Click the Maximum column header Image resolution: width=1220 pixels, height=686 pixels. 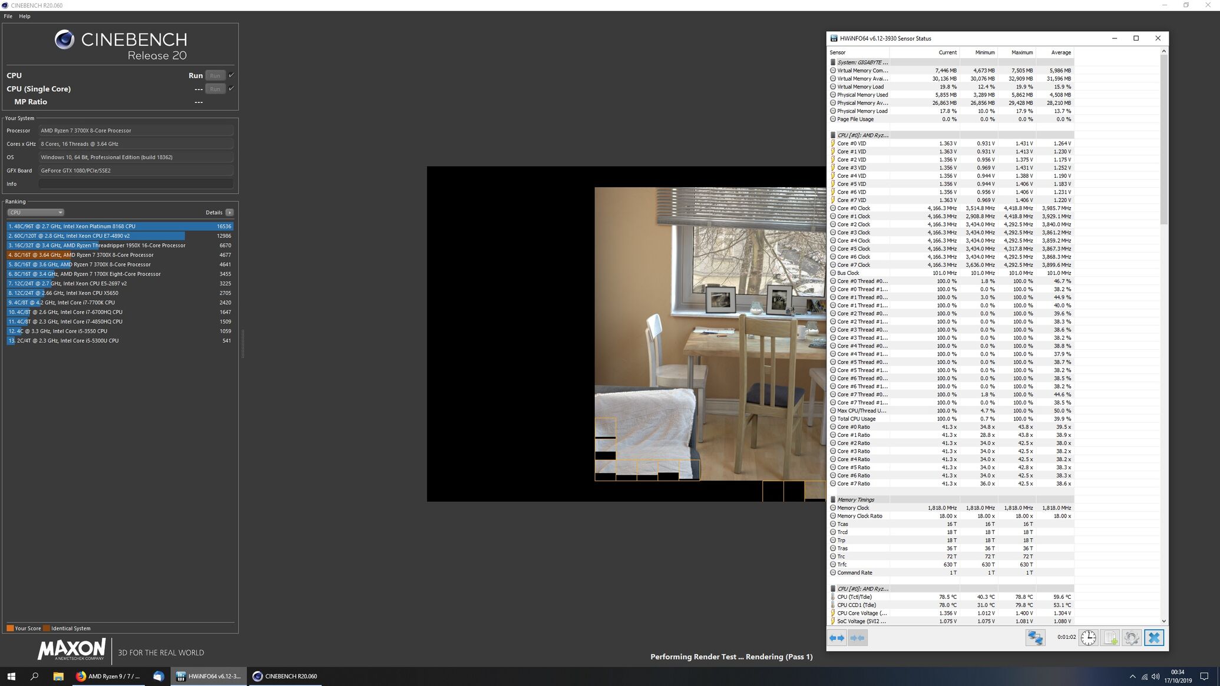pyautogui.click(x=1016, y=52)
